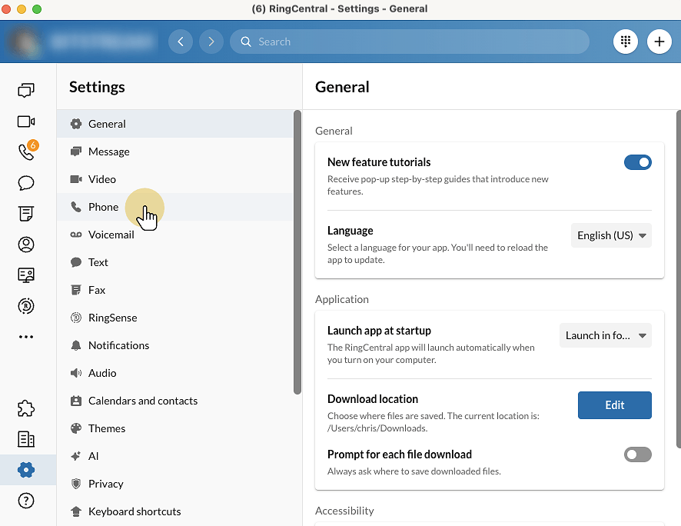
Task: Open the Video section in left rail
Action: pyautogui.click(x=26, y=122)
